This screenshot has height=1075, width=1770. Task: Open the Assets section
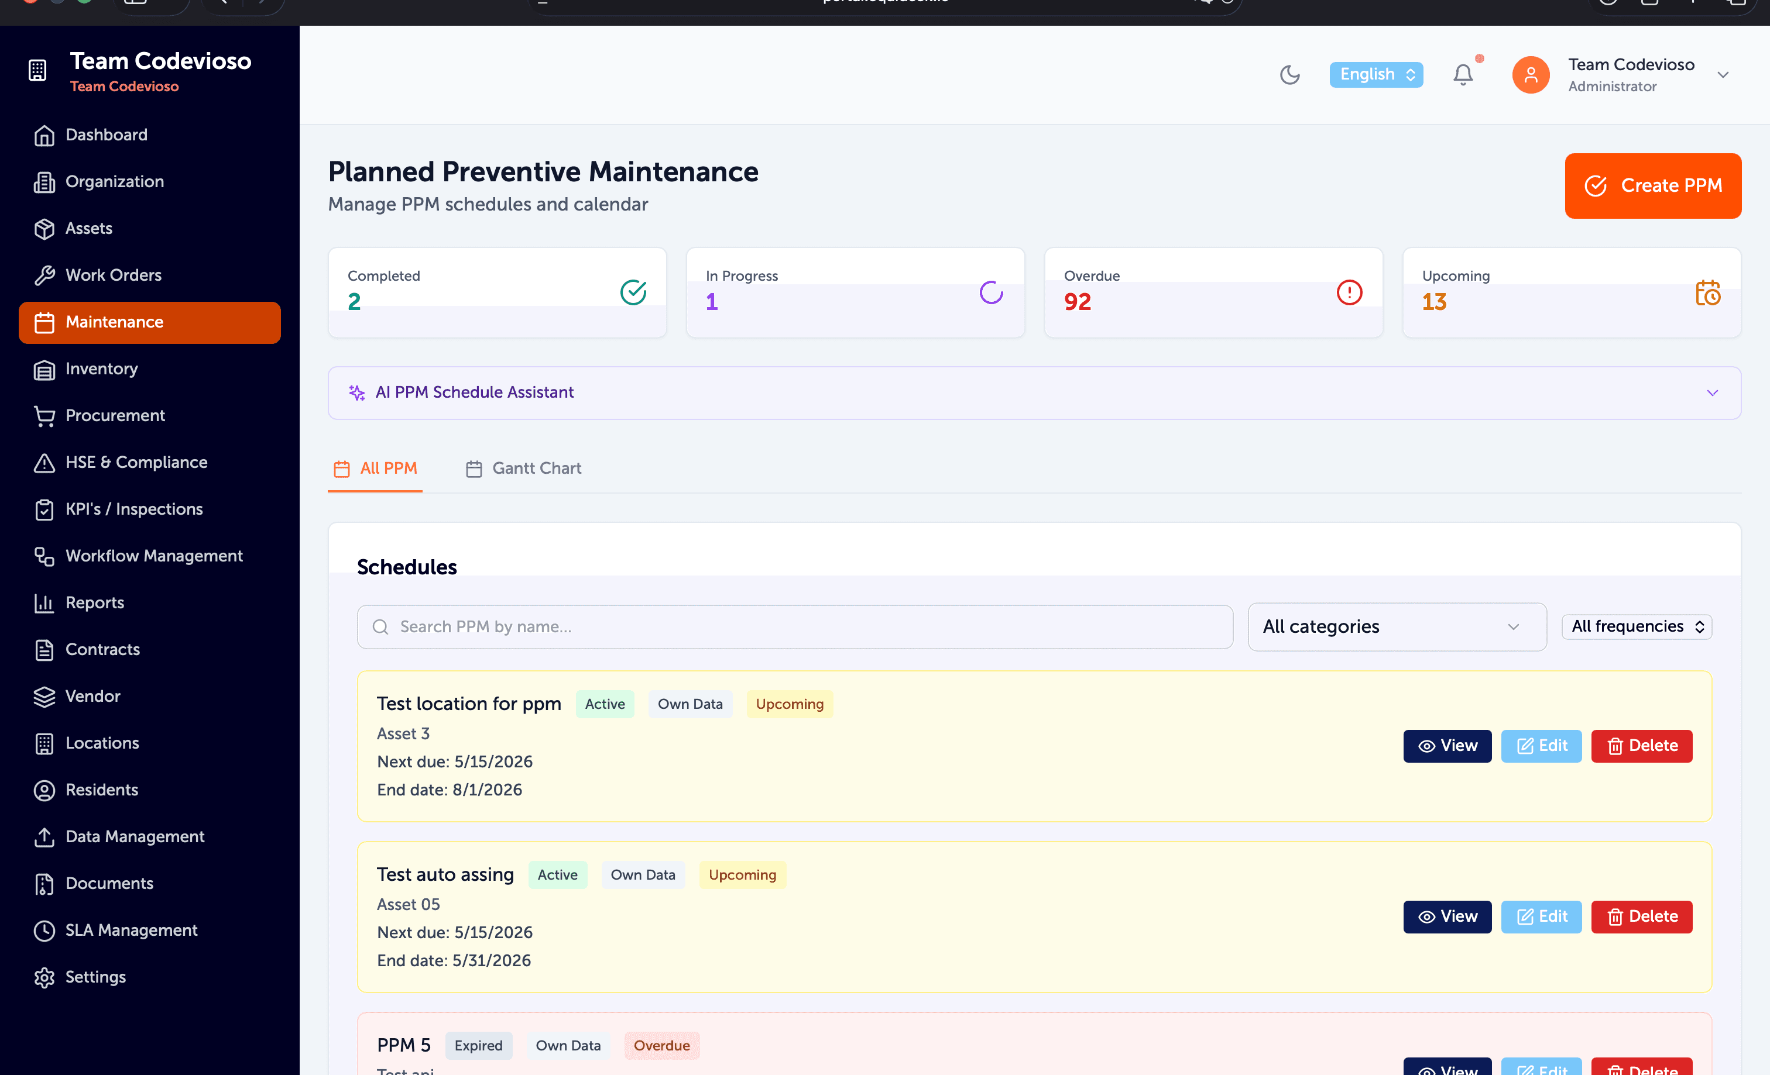click(x=149, y=228)
